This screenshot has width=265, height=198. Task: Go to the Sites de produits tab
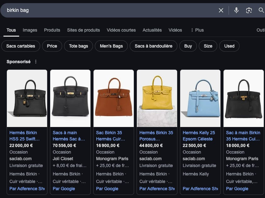point(84,30)
